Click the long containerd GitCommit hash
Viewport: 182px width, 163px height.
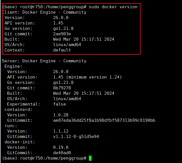point(104,120)
